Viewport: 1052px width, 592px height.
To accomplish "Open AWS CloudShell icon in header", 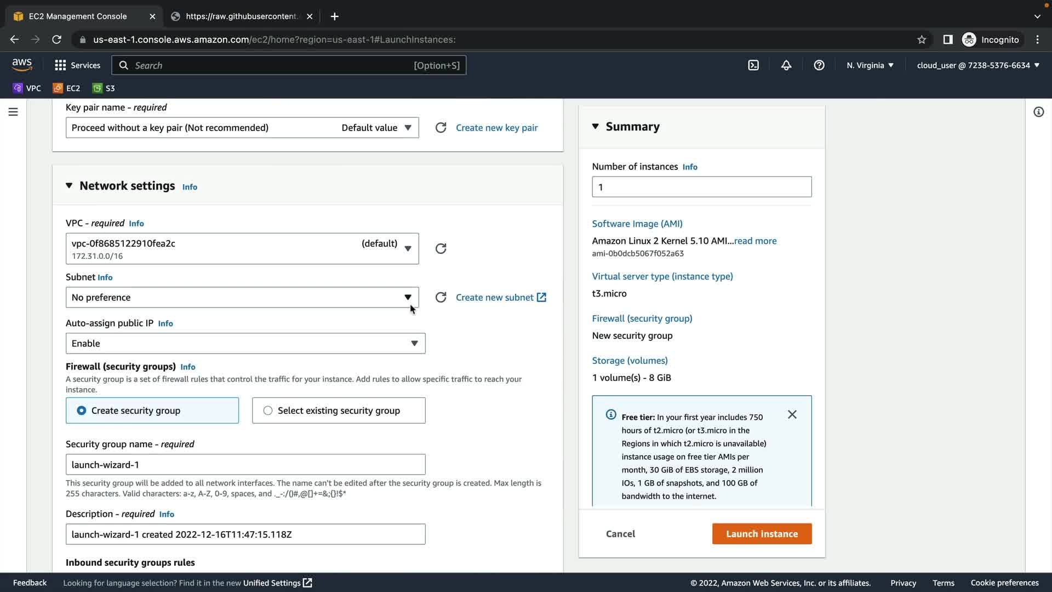I will [753, 65].
